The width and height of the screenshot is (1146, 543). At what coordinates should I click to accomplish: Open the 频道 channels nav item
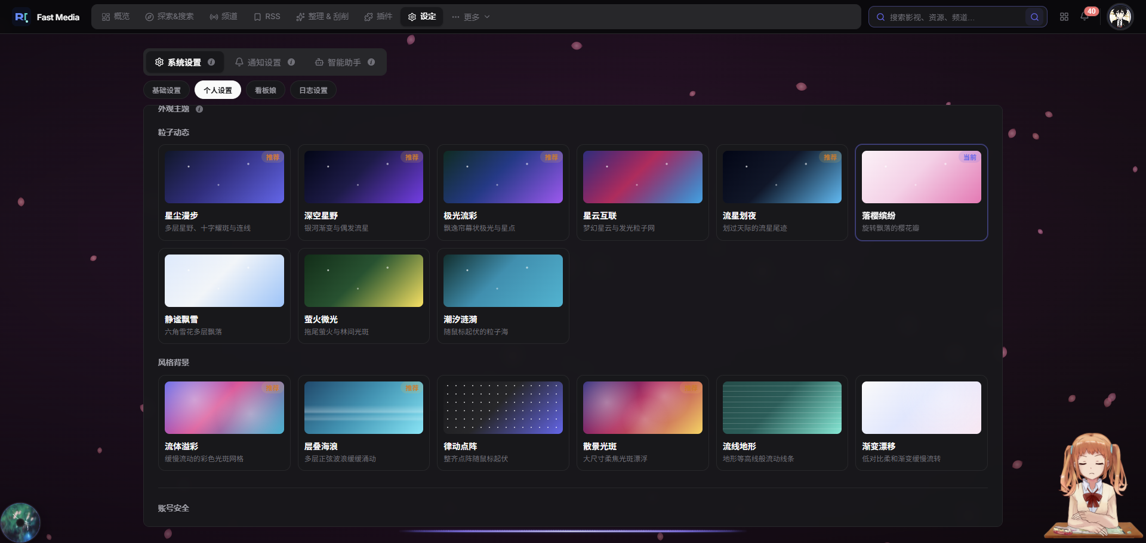pyautogui.click(x=223, y=17)
